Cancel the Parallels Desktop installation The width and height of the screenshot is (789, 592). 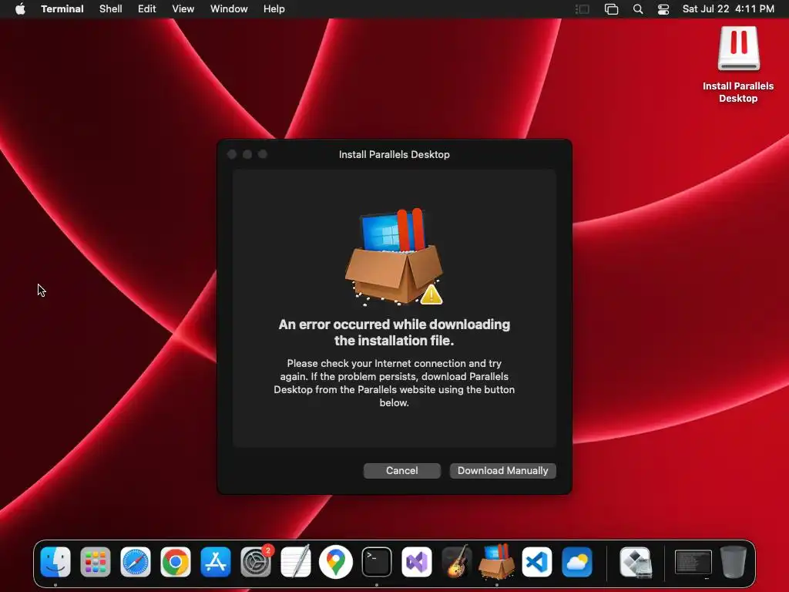coord(401,471)
